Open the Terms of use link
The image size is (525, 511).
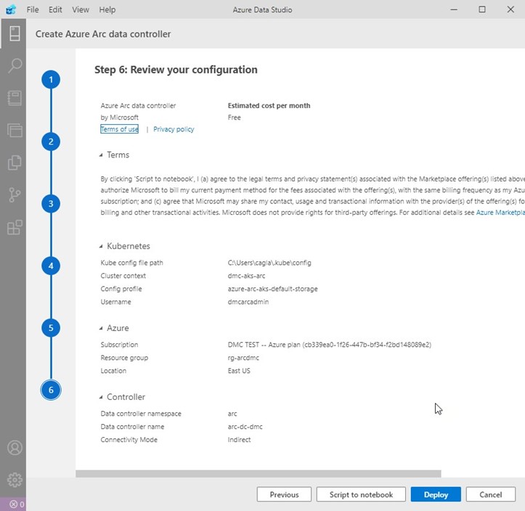coord(119,129)
